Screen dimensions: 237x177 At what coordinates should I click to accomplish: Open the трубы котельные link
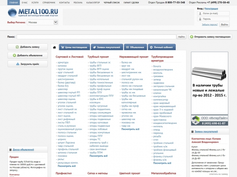99,79
